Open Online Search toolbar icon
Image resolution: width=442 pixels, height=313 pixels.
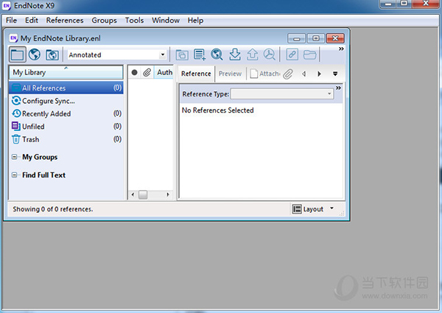(217, 54)
